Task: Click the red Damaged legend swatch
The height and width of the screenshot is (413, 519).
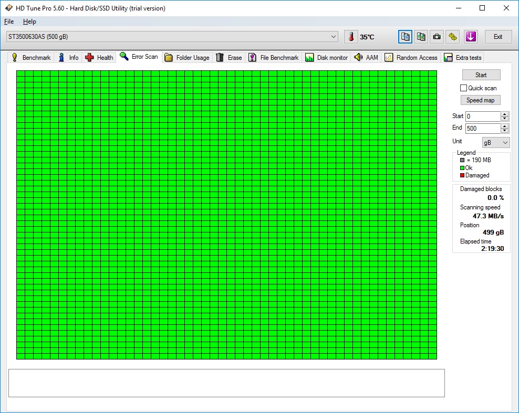Action: pyautogui.click(x=462, y=175)
